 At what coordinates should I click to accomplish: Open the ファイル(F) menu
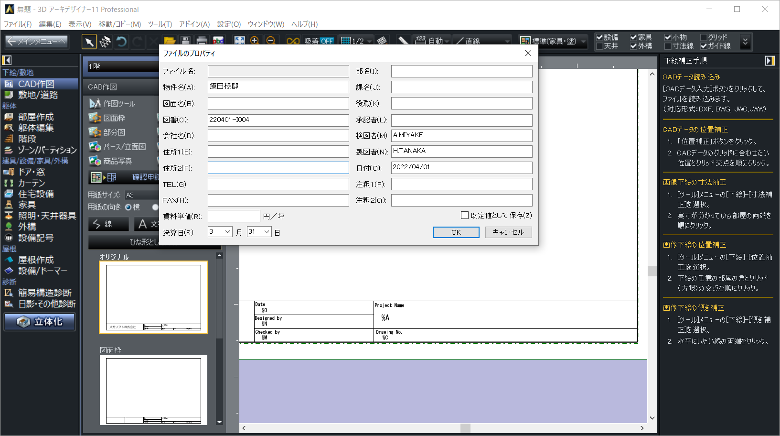[x=18, y=24]
